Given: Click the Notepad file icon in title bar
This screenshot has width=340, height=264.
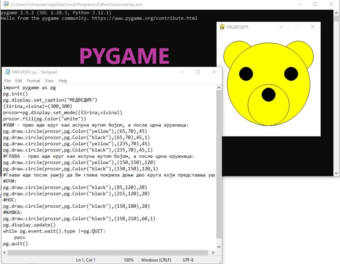Looking at the screenshot, I should pos(7,72).
